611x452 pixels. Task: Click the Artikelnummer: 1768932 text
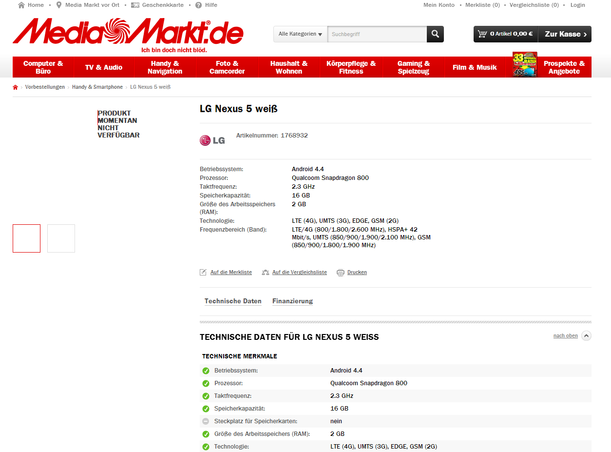272,136
